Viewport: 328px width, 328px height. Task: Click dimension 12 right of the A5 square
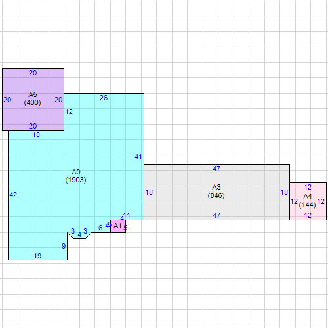69,112
